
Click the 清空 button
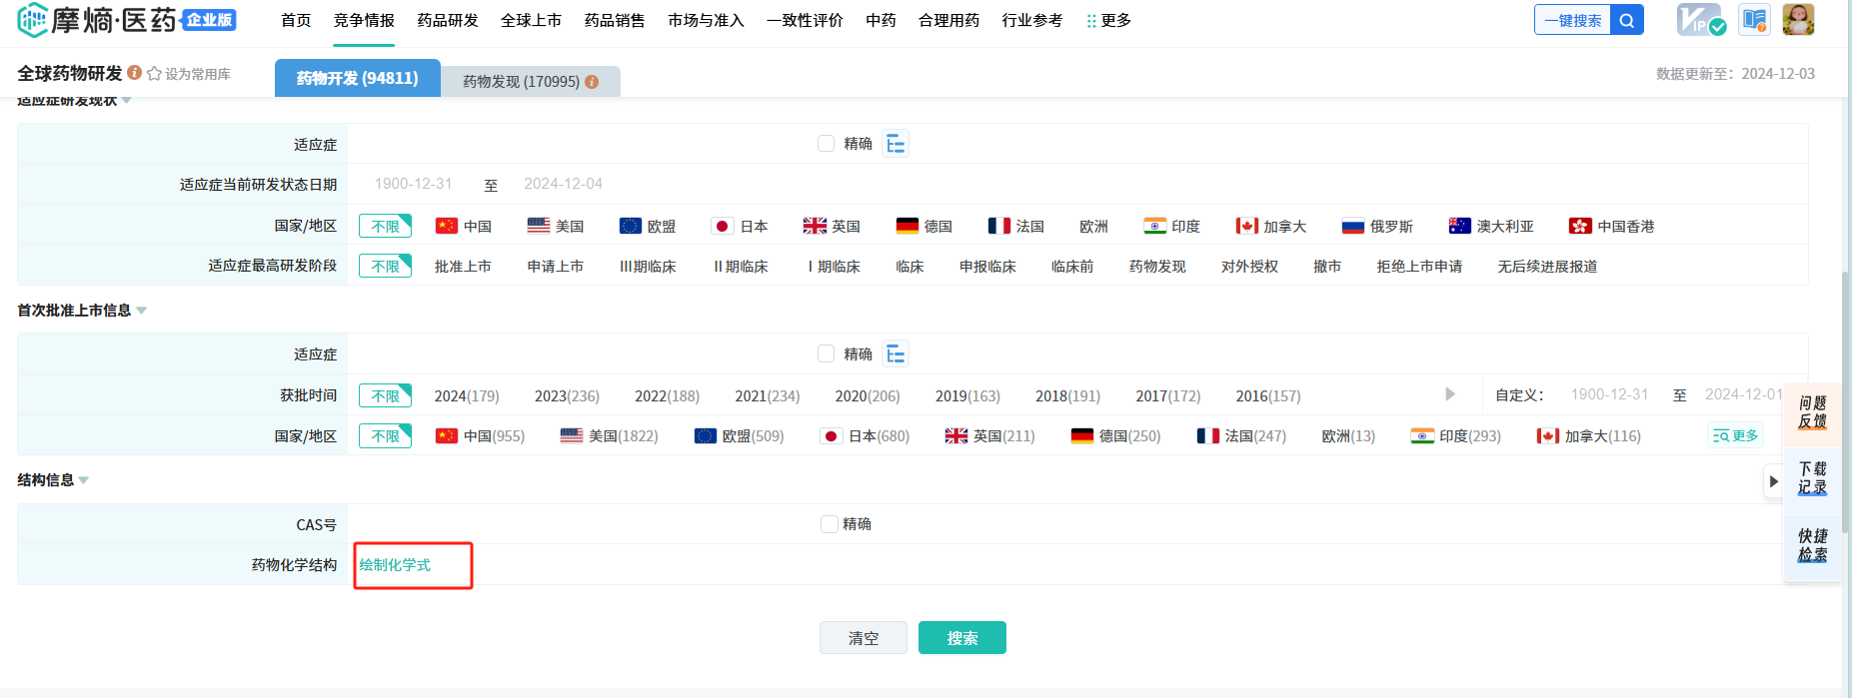pyautogui.click(x=864, y=638)
